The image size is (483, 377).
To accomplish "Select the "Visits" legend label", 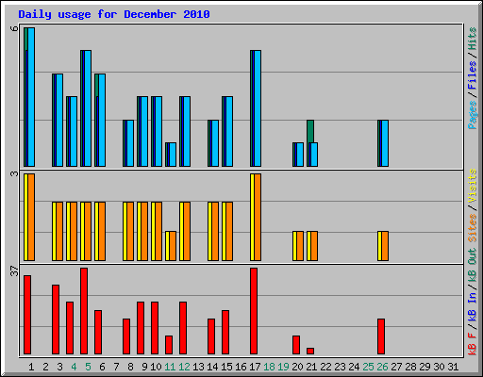I will [472, 186].
